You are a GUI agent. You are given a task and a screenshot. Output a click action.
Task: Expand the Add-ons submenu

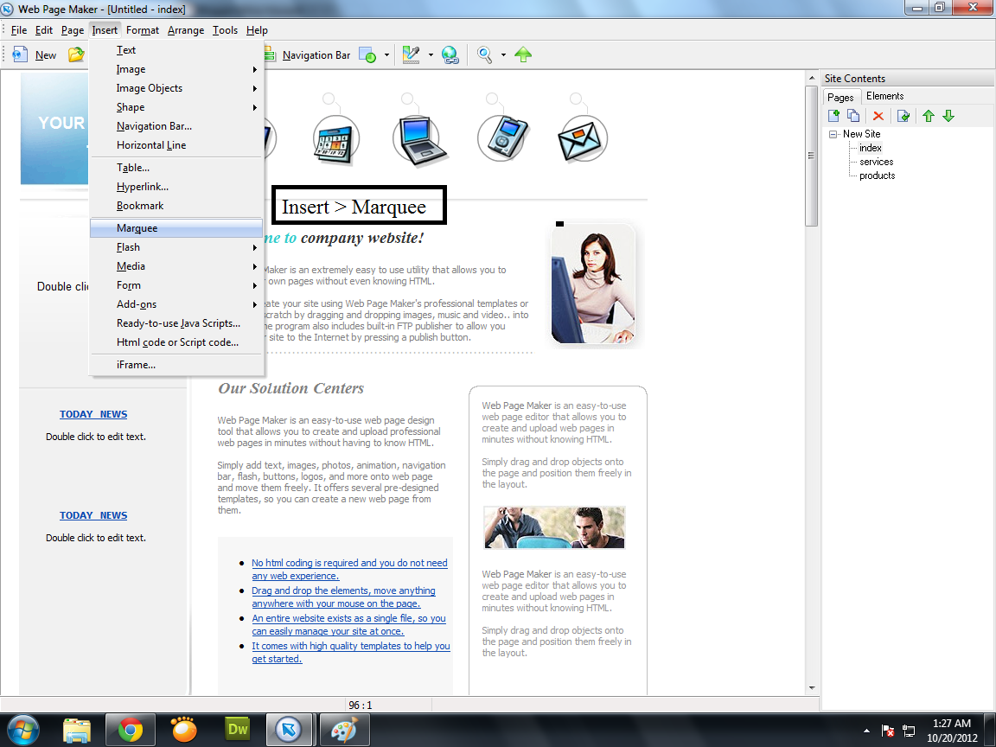tap(176, 304)
